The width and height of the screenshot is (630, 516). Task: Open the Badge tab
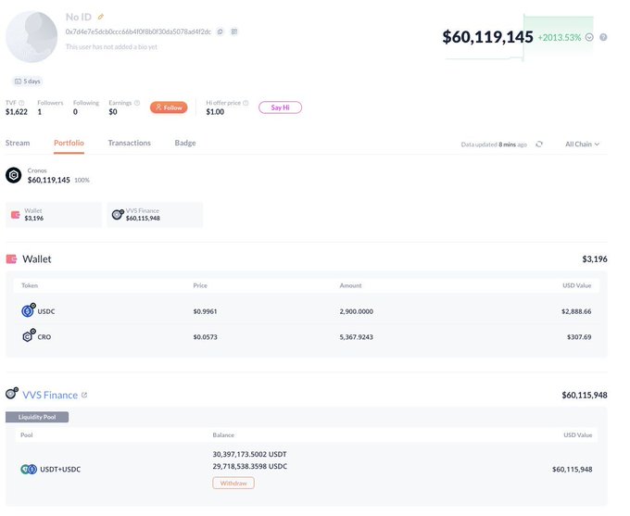tap(185, 143)
